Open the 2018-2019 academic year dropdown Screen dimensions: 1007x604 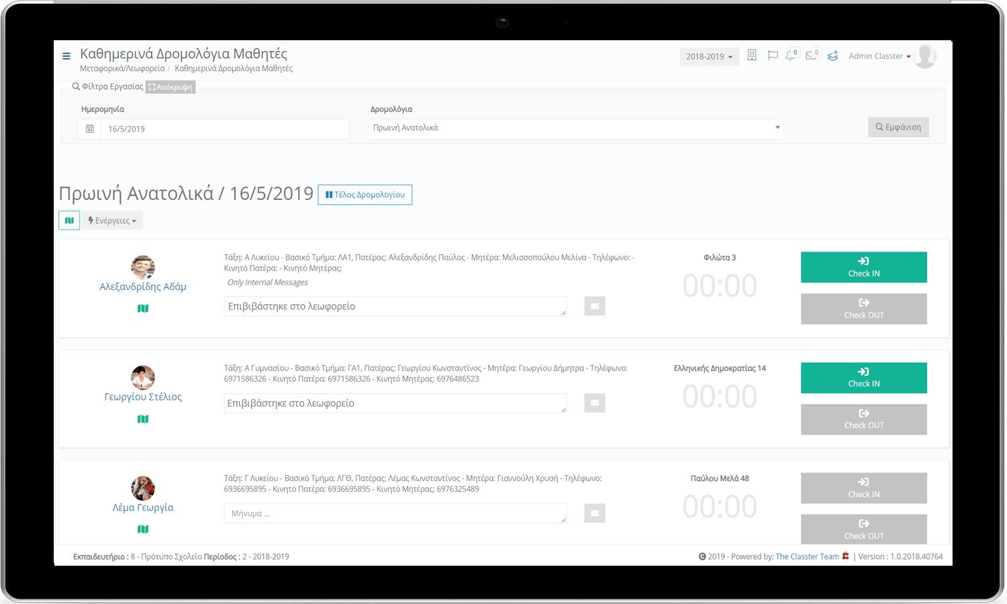[709, 56]
